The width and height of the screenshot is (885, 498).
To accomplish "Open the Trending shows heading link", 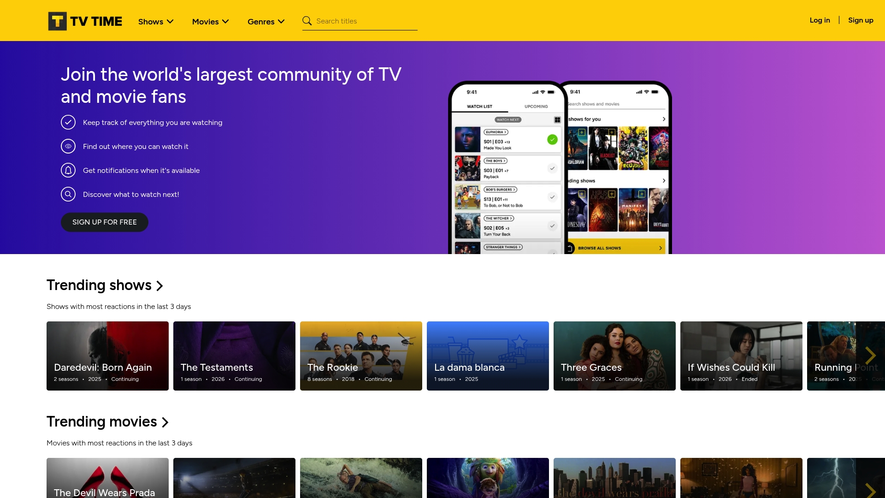I will 99,285.
